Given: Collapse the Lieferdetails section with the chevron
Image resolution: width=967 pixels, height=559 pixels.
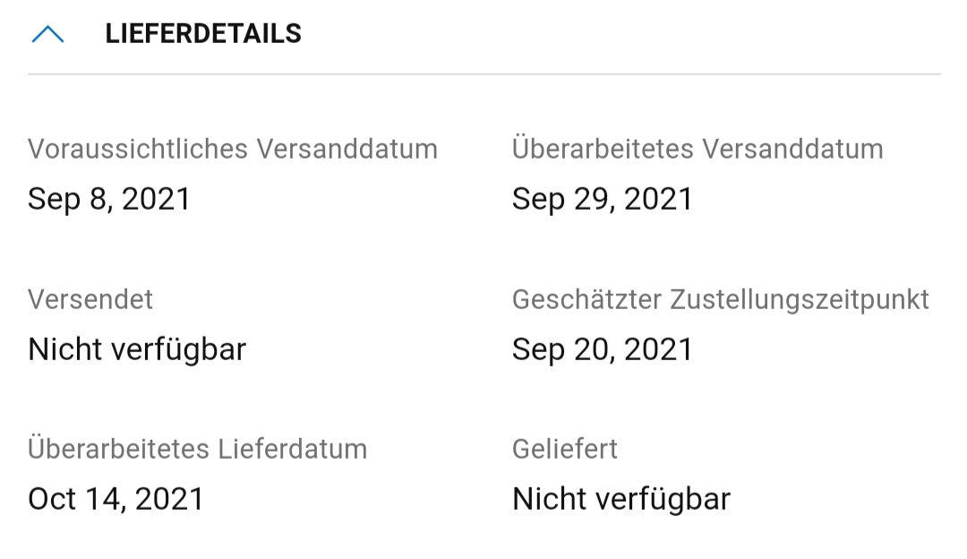Looking at the screenshot, I should click(47, 34).
